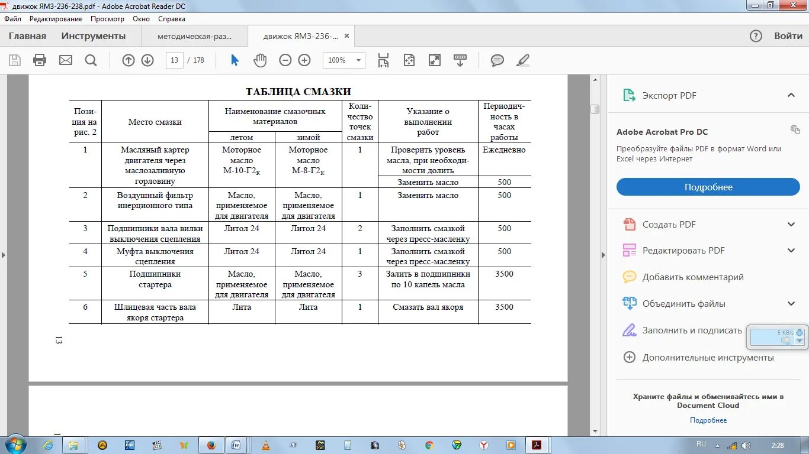Click the scrollbar down arrow
This screenshot has height=454, width=809.
595,432
